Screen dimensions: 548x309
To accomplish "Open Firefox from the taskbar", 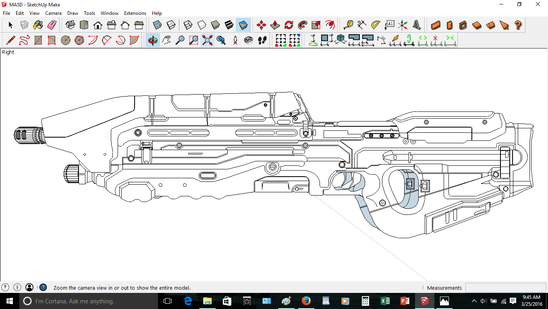I will [x=306, y=301].
